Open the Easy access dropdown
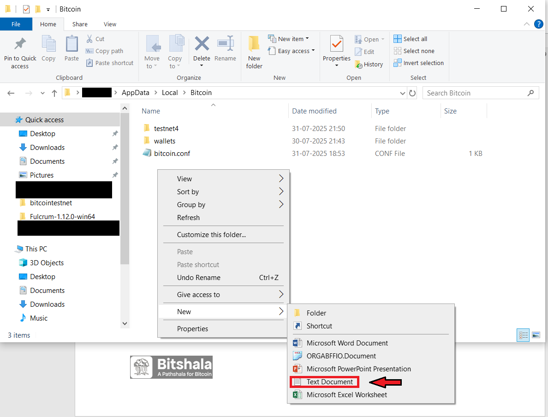 (291, 51)
